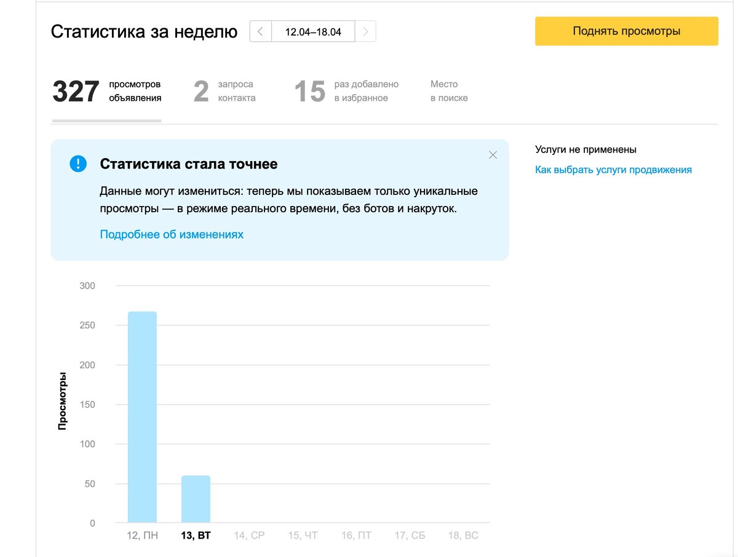
Task: Click «Поднять просмотры» yellow button
Action: click(626, 30)
